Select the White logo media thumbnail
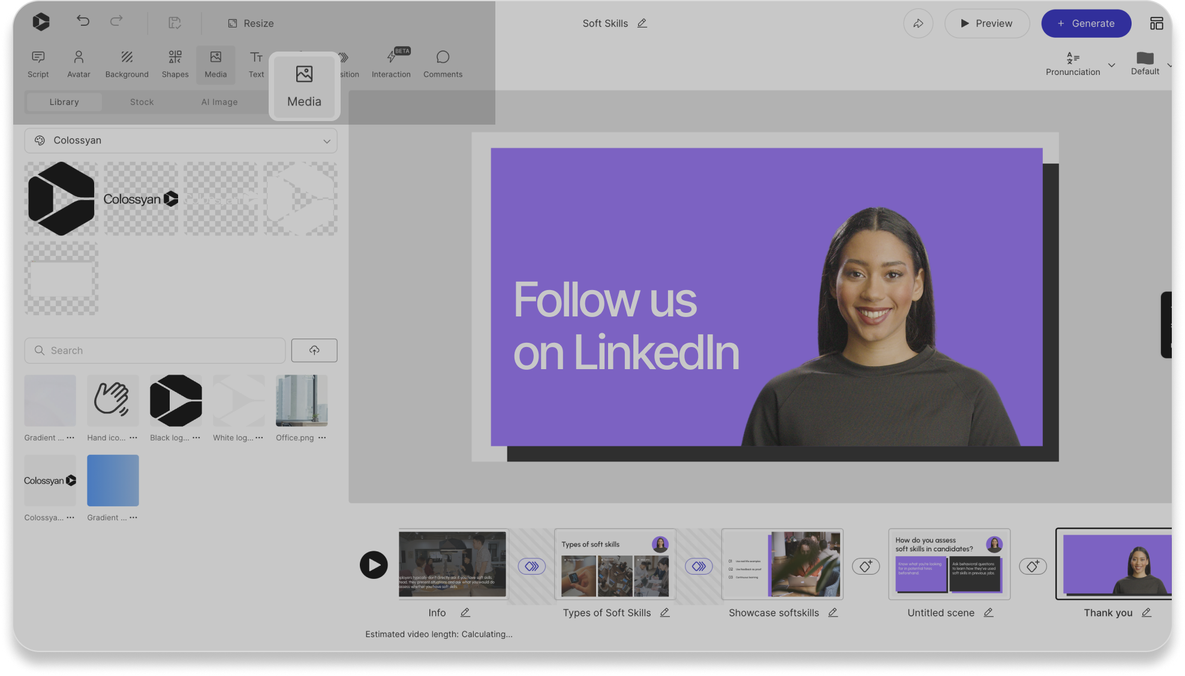The height and width of the screenshot is (676, 1185). [x=239, y=400]
